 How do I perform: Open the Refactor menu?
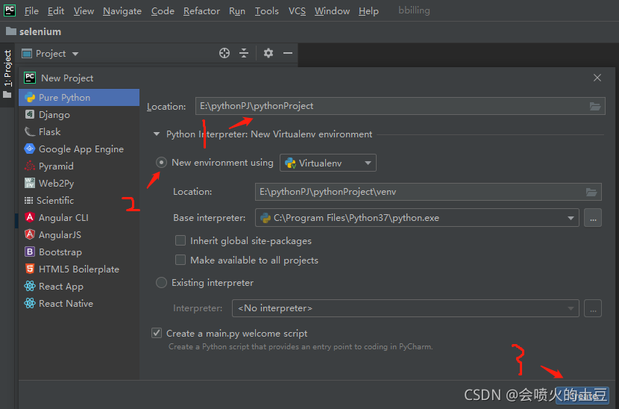click(201, 11)
